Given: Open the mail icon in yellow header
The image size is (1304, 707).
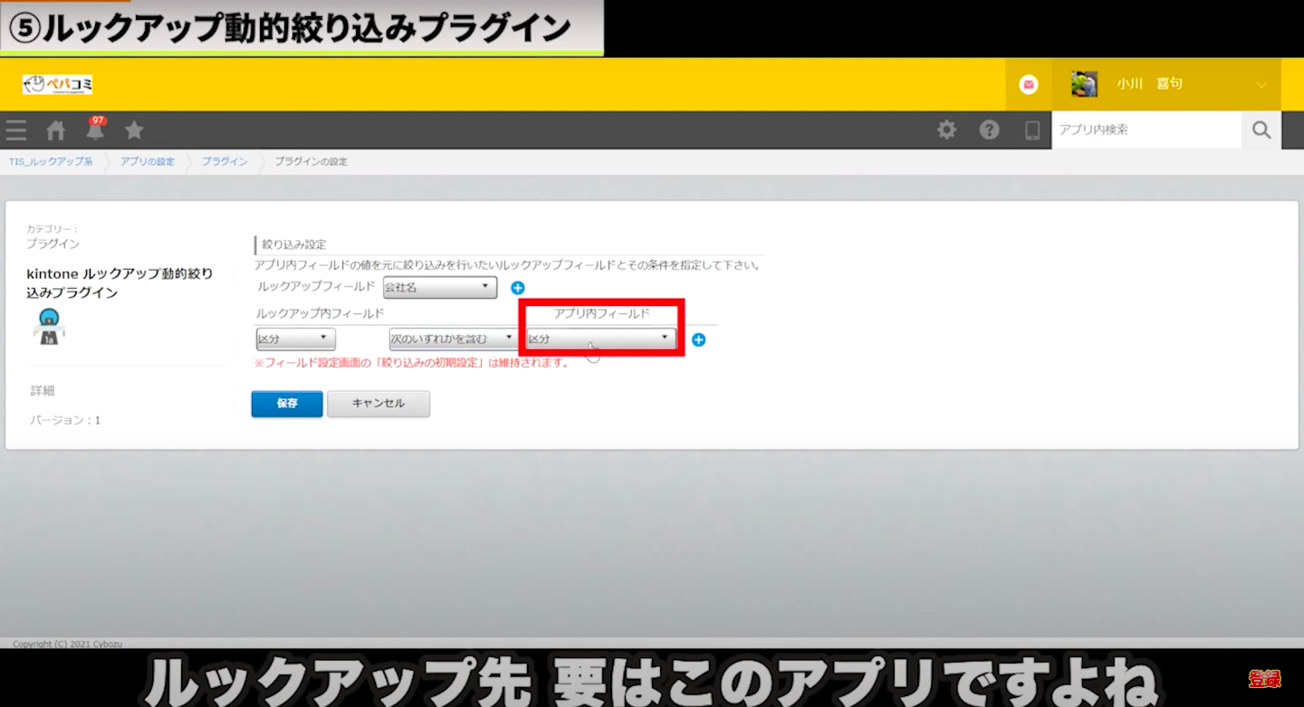Looking at the screenshot, I should tap(1028, 84).
